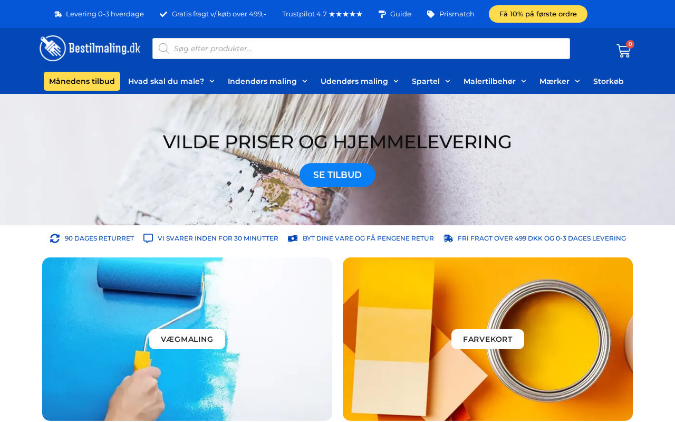This screenshot has height=422, width=675.
Task: Click the Bestilmaling.dk logo
Action: (x=90, y=49)
